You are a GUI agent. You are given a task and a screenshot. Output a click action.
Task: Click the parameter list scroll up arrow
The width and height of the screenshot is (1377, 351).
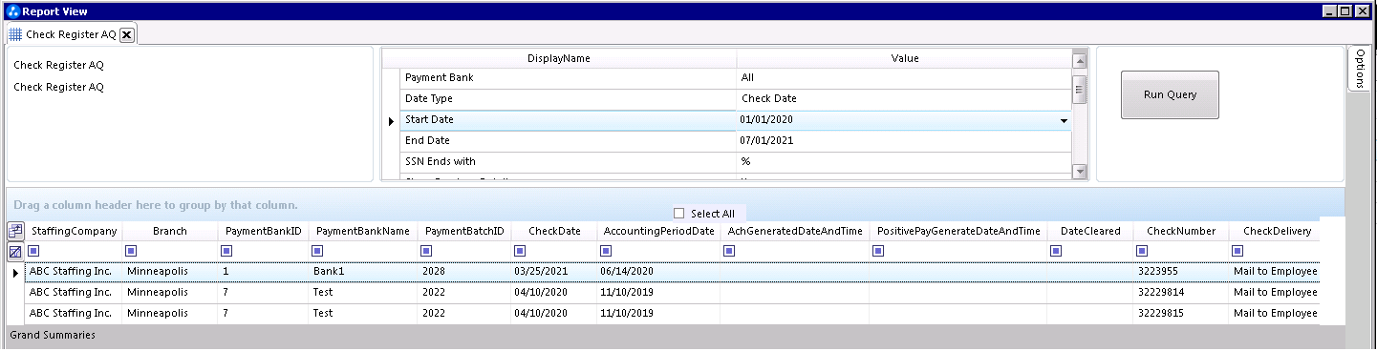click(1080, 56)
